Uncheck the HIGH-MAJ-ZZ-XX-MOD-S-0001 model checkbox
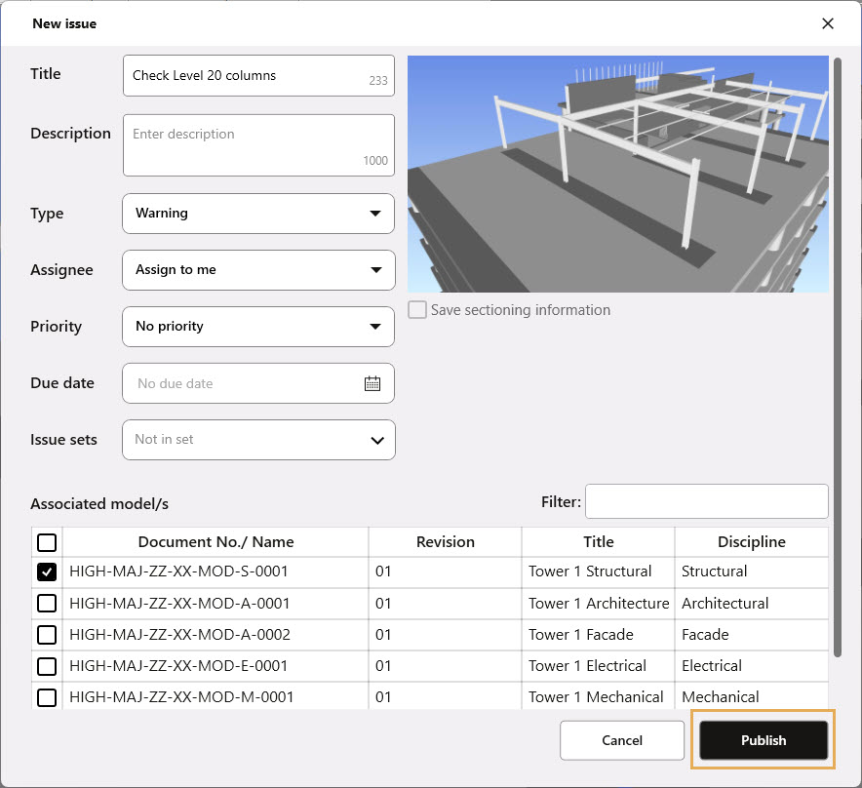862x788 pixels. coord(47,572)
